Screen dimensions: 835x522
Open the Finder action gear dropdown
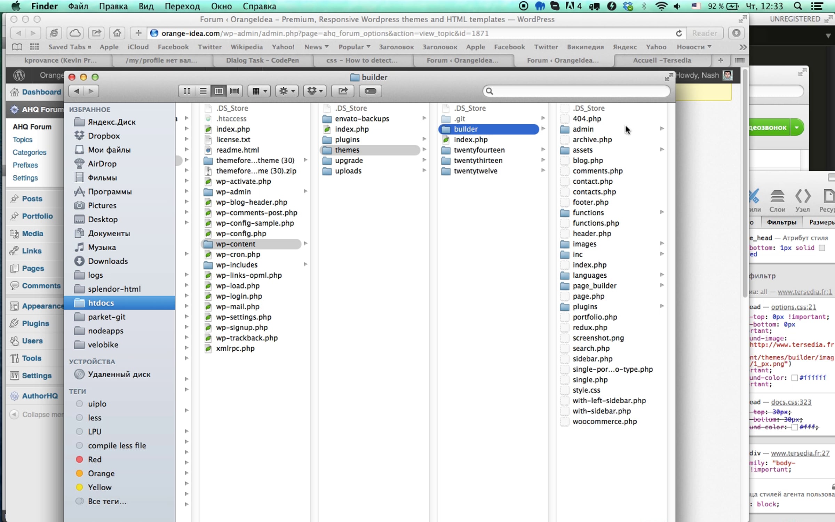[287, 91]
